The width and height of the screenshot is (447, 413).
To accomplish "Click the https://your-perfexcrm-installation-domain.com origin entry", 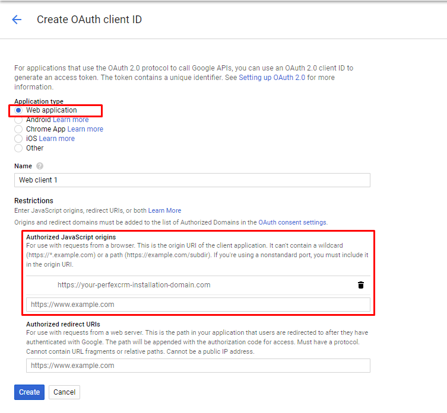I will [134, 285].
